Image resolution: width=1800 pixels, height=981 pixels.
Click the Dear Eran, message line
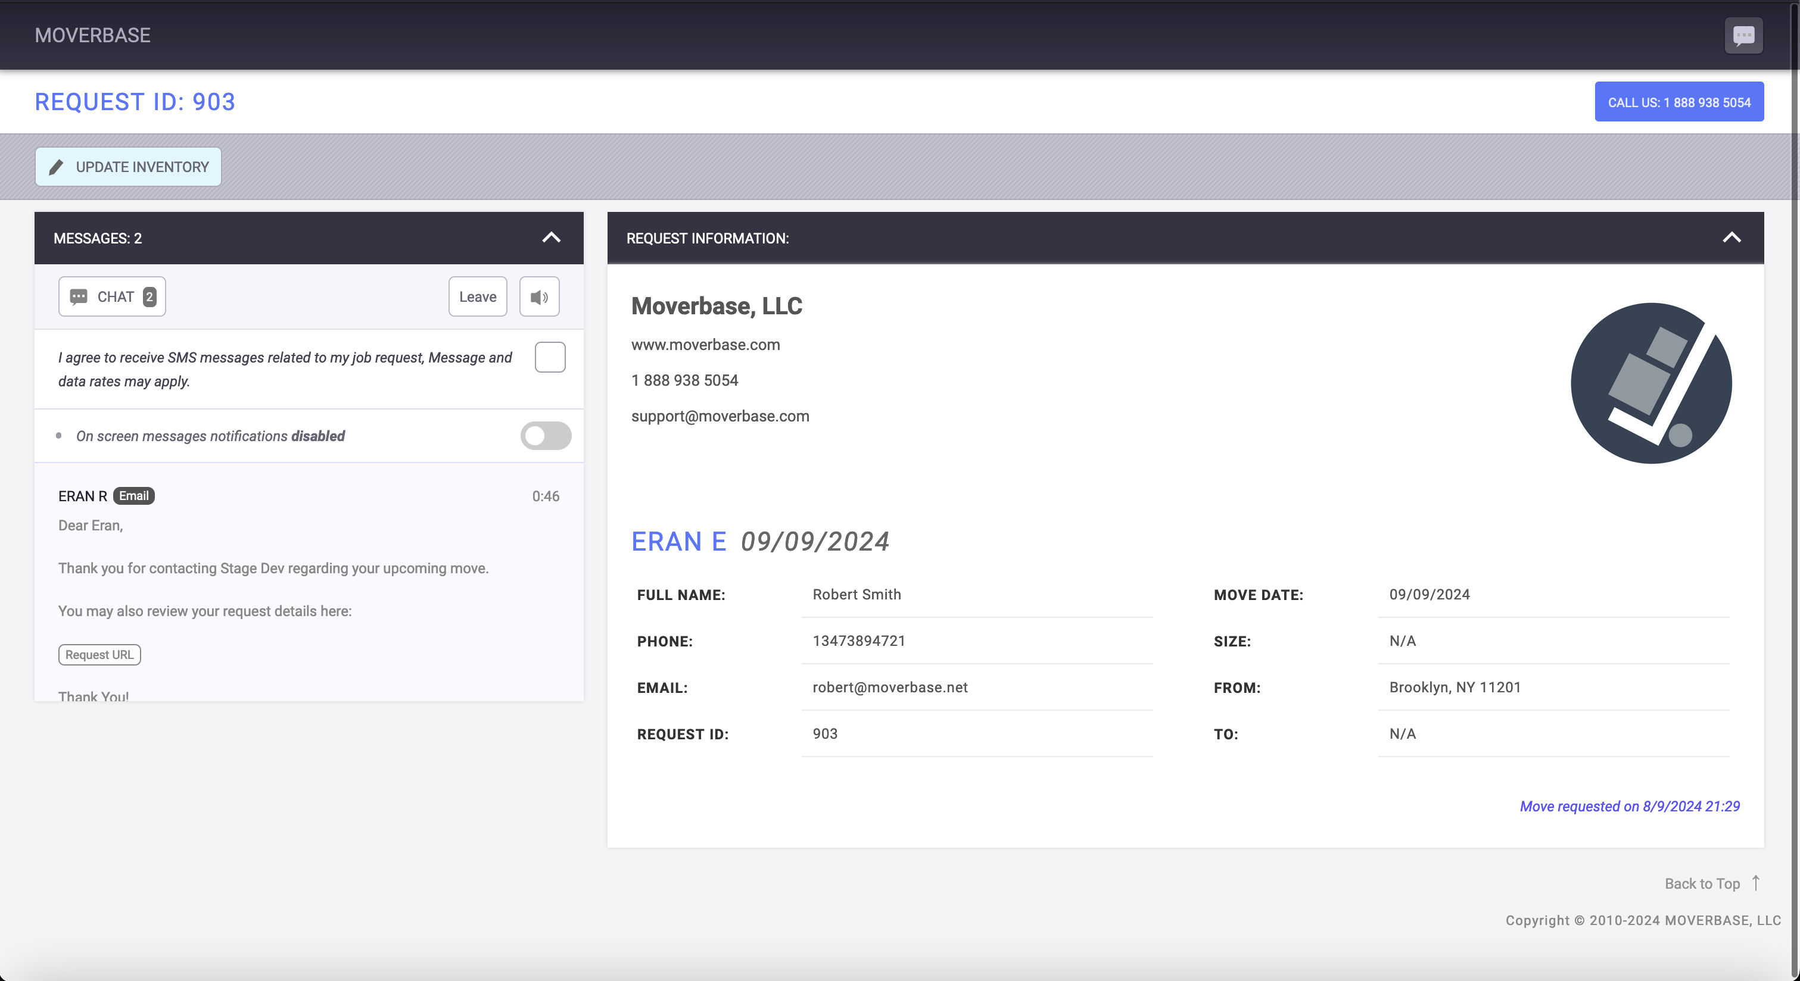pos(91,525)
